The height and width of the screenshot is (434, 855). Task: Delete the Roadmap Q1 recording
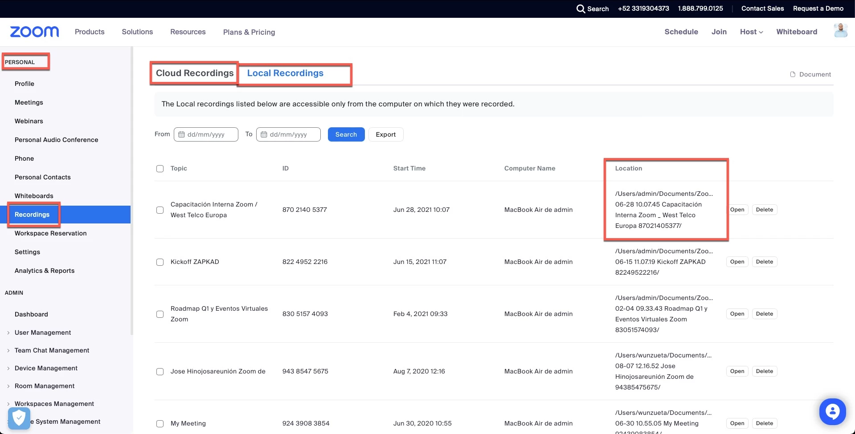point(765,314)
